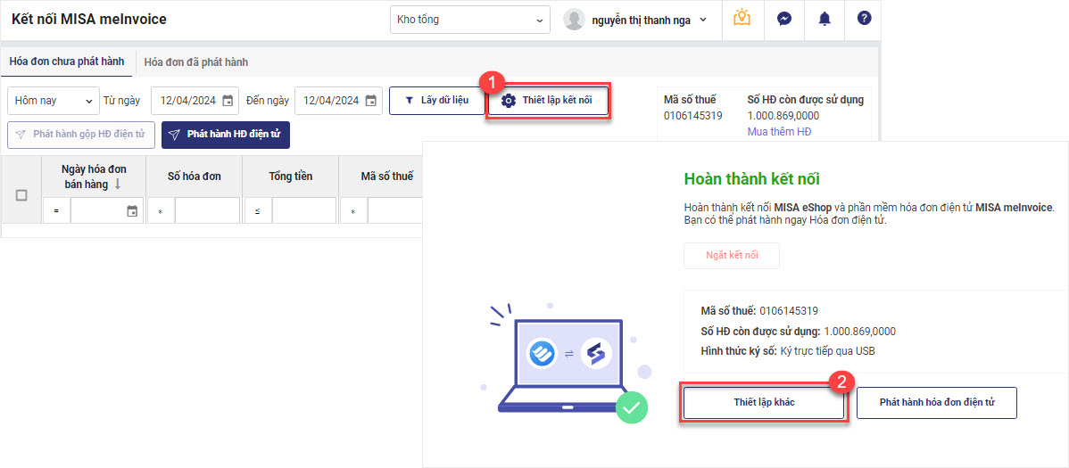Open Thiết lập kết nối settings
The image size is (1069, 468).
click(548, 101)
